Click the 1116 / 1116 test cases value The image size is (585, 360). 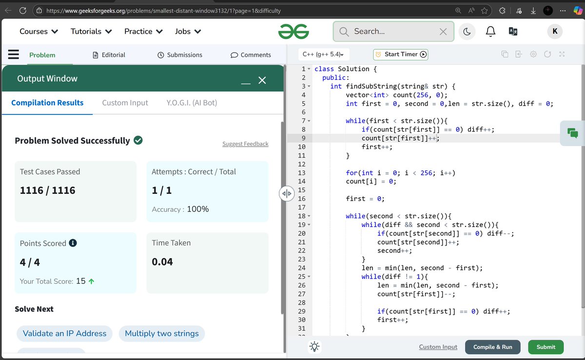[x=47, y=190]
